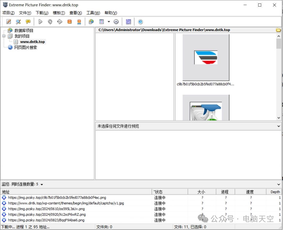Click thumbnail list scroll up arrow
Image resolution: width=283 pixels, height=230 pixels.
[278, 36]
